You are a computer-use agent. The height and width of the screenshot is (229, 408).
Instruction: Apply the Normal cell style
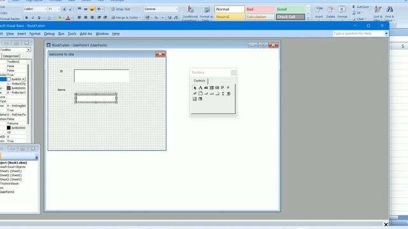229,9
